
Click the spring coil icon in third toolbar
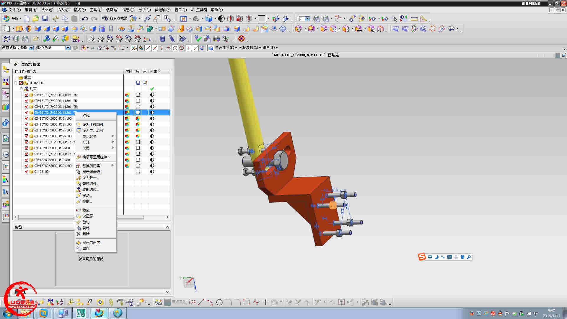coord(162,39)
